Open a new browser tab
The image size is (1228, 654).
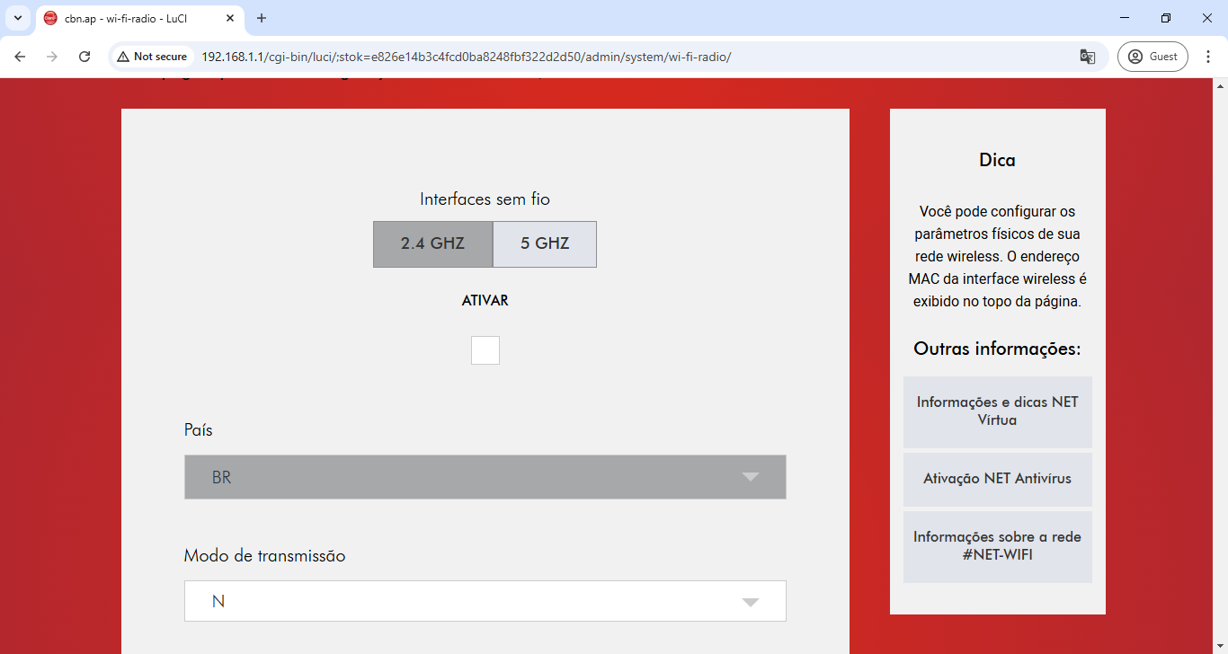(x=262, y=18)
